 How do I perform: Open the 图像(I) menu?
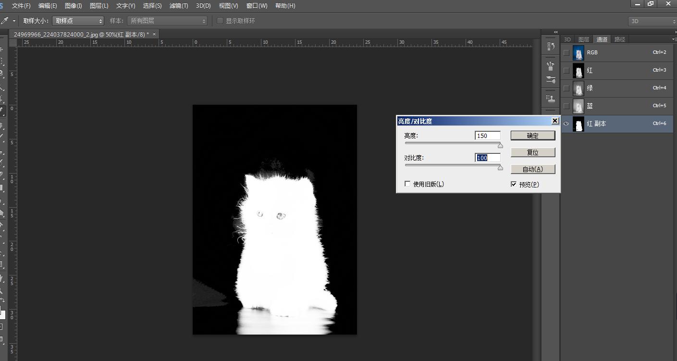74,6
